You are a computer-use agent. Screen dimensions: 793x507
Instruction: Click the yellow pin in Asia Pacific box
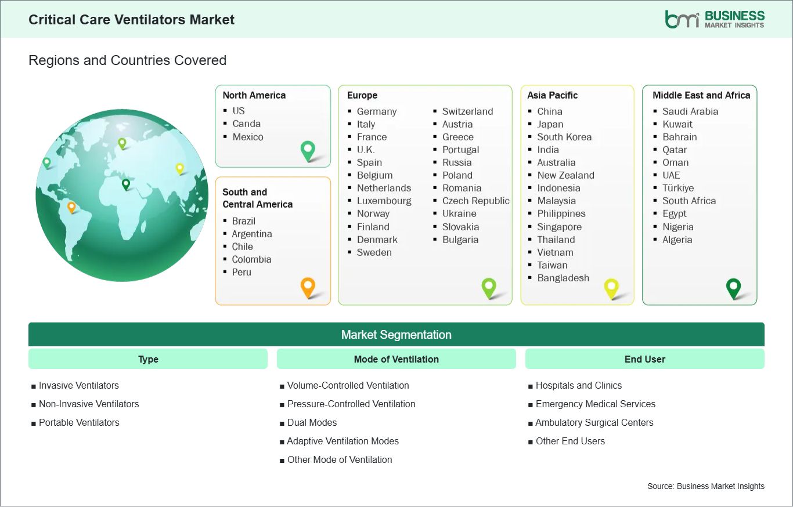[x=611, y=288]
